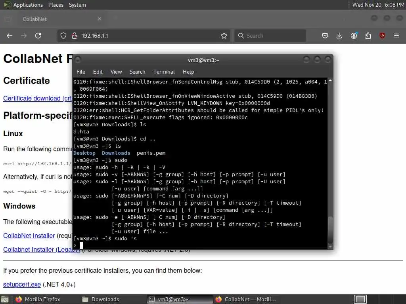The height and width of the screenshot is (304, 406).
Task: Close the CollabNet browser tab
Action: pos(100,19)
